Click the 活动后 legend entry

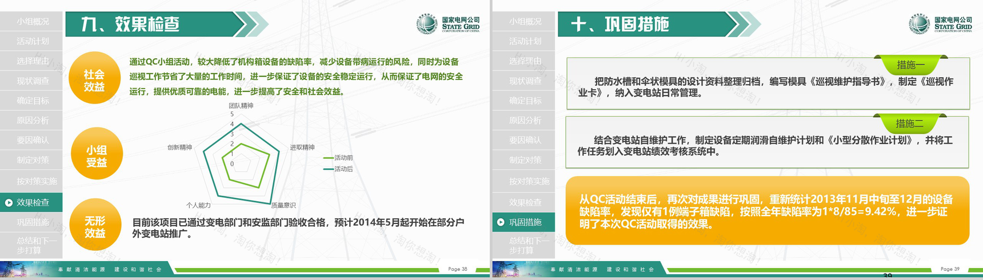pyautogui.click(x=338, y=169)
